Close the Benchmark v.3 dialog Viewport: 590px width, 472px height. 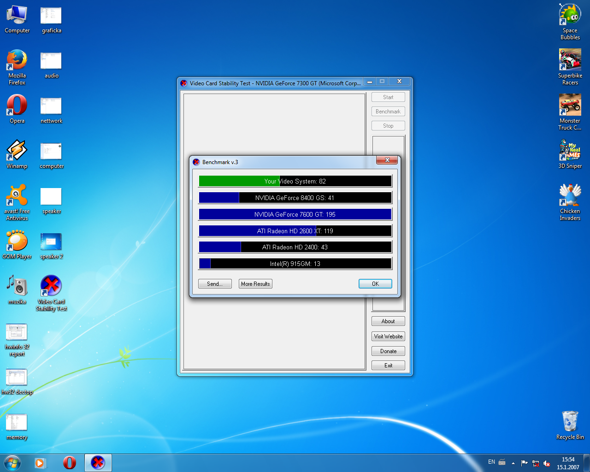(x=387, y=160)
